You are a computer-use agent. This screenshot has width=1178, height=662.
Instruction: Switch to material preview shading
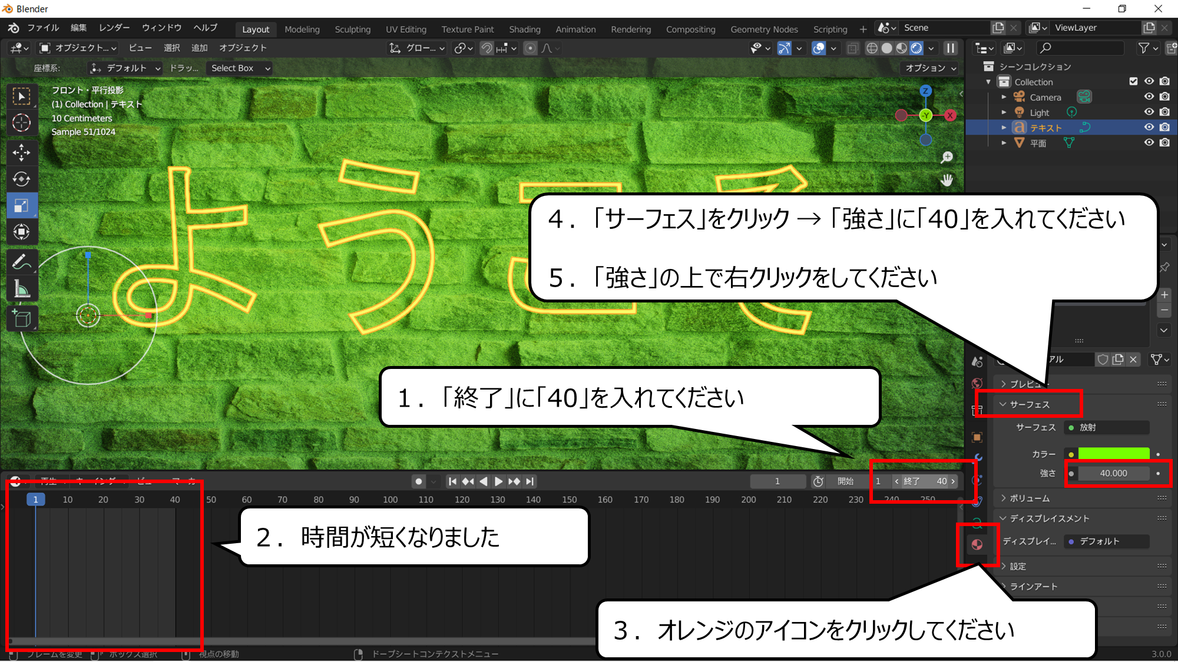tap(902, 48)
